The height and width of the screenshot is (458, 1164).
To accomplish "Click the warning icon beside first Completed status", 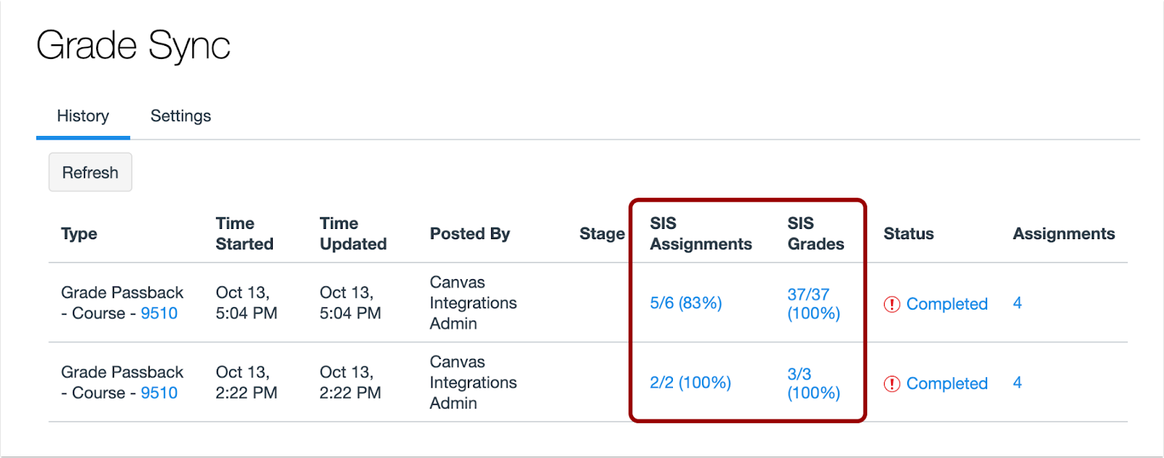I will (x=893, y=304).
